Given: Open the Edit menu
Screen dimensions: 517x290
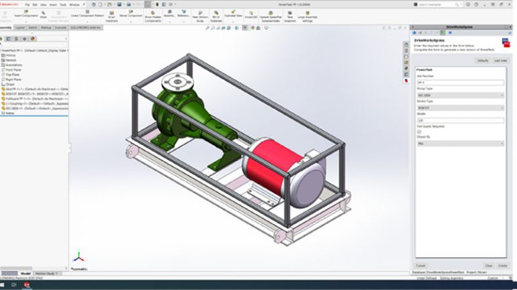Looking at the screenshot, I should click(x=34, y=5).
